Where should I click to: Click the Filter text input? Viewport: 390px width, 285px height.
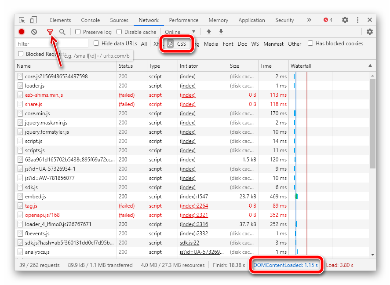pyautogui.click(x=52, y=44)
